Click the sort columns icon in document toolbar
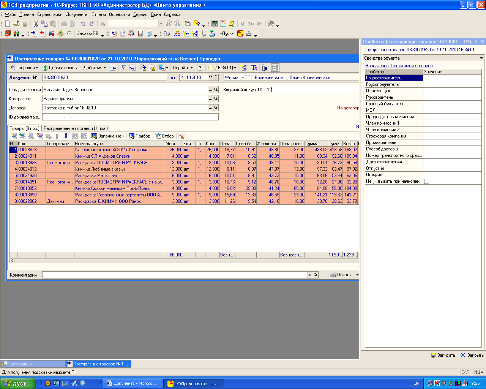 [254, 68]
